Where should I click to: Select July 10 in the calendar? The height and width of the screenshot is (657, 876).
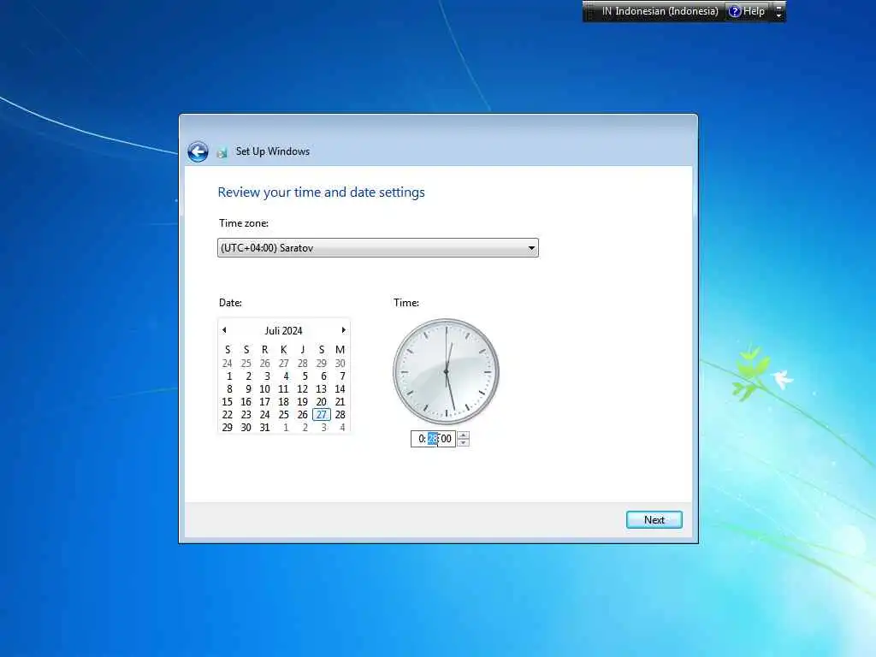(265, 389)
